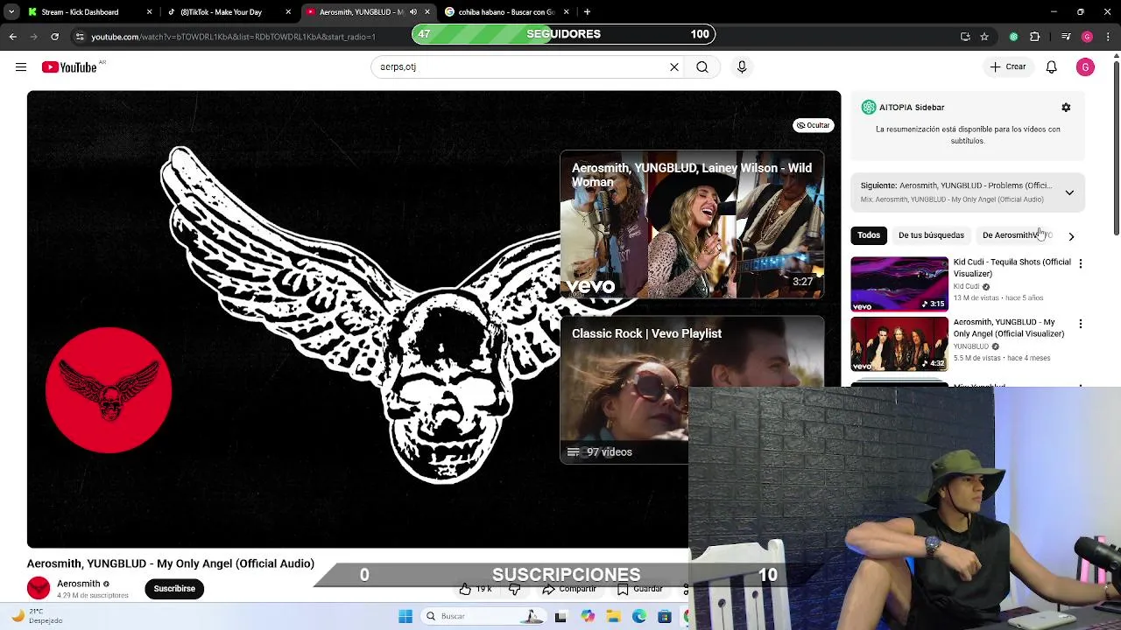View site information icon in address bar
The image size is (1121, 630).
coord(79,37)
